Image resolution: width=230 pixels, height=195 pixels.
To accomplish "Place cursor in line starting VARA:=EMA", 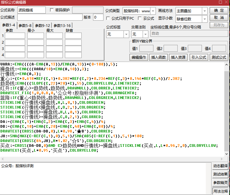I will [x=59, y=64].
